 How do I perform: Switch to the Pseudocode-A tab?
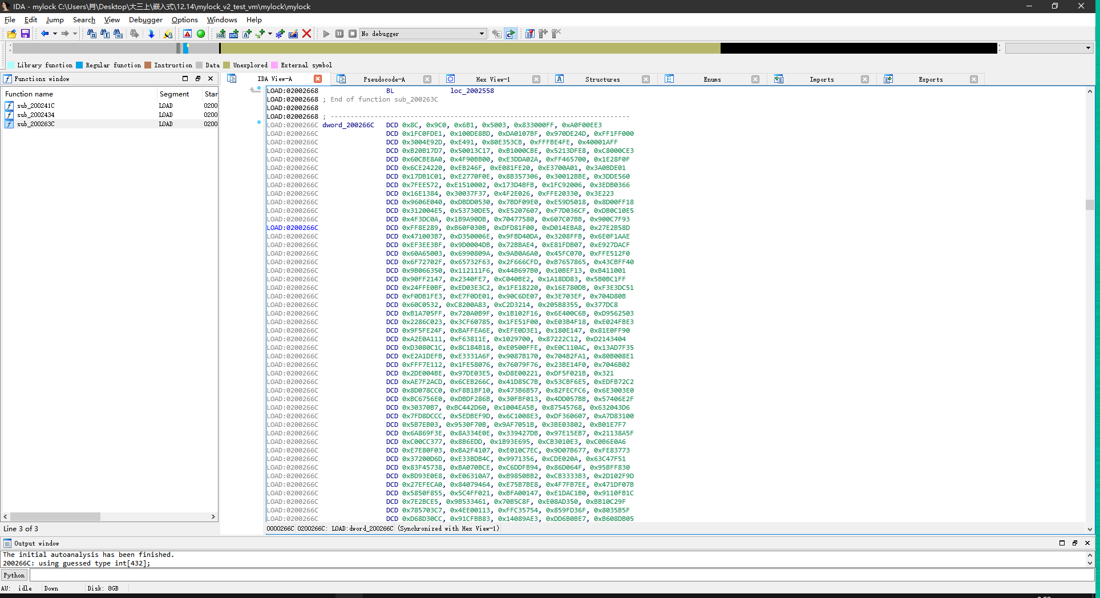click(x=384, y=79)
